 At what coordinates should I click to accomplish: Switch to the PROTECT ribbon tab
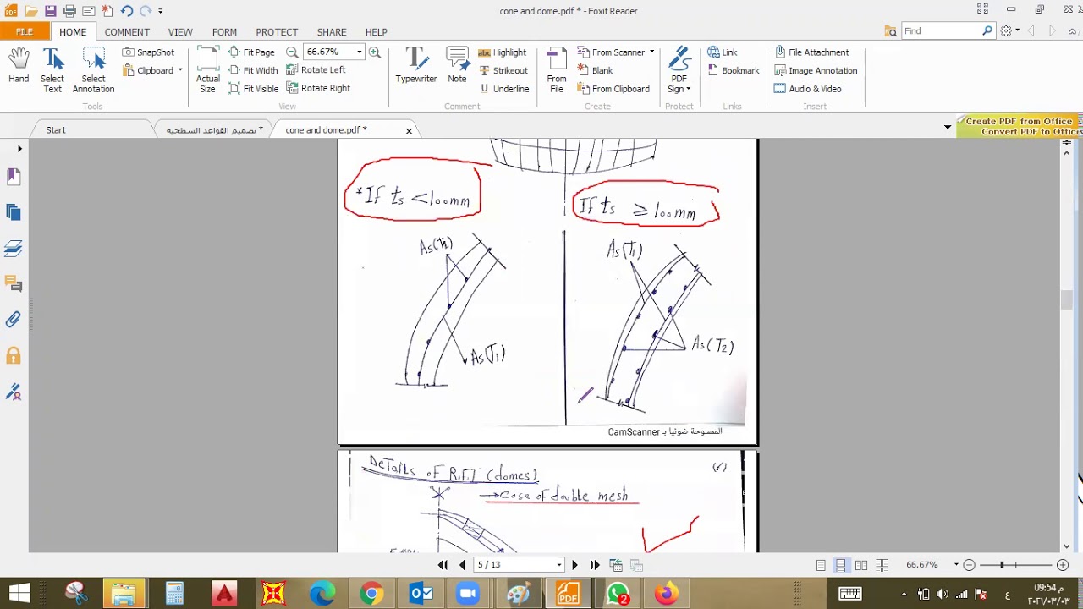coord(277,32)
